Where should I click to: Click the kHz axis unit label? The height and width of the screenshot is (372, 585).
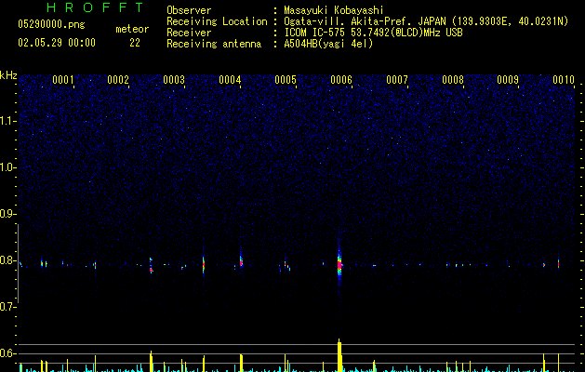8,75
